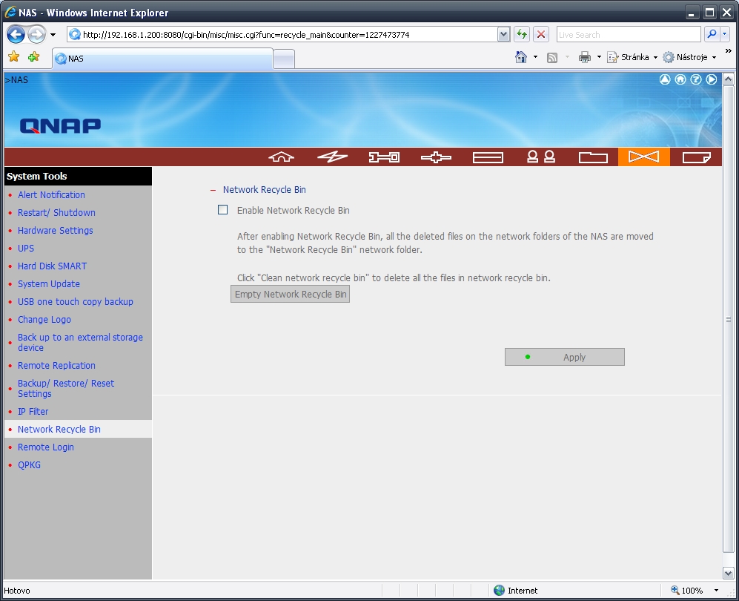Click the Live Search magnifier icon
The height and width of the screenshot is (601, 739).
[712, 34]
